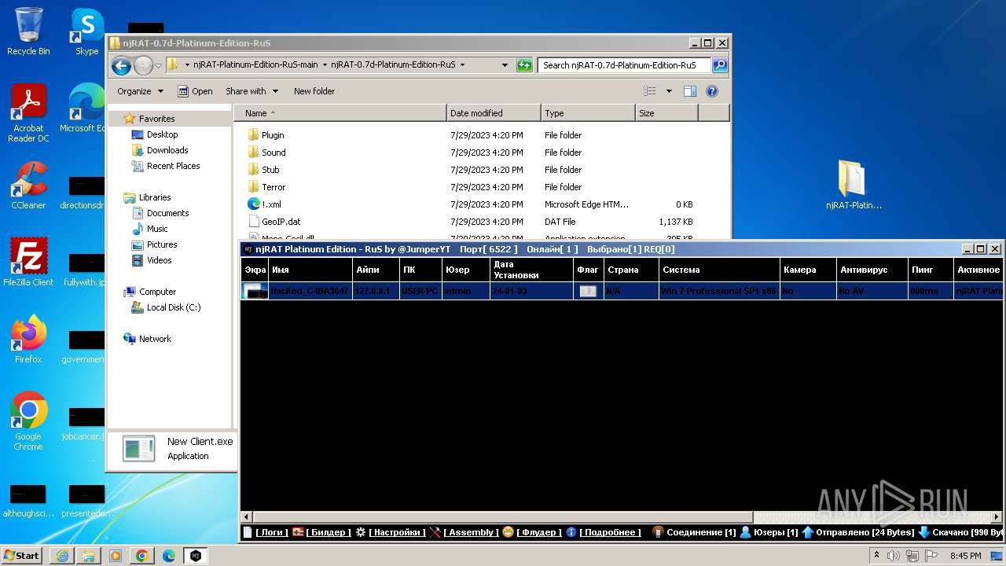The image size is (1006, 566).
Task: Open Настройки menu in njRAT
Action: (397, 532)
